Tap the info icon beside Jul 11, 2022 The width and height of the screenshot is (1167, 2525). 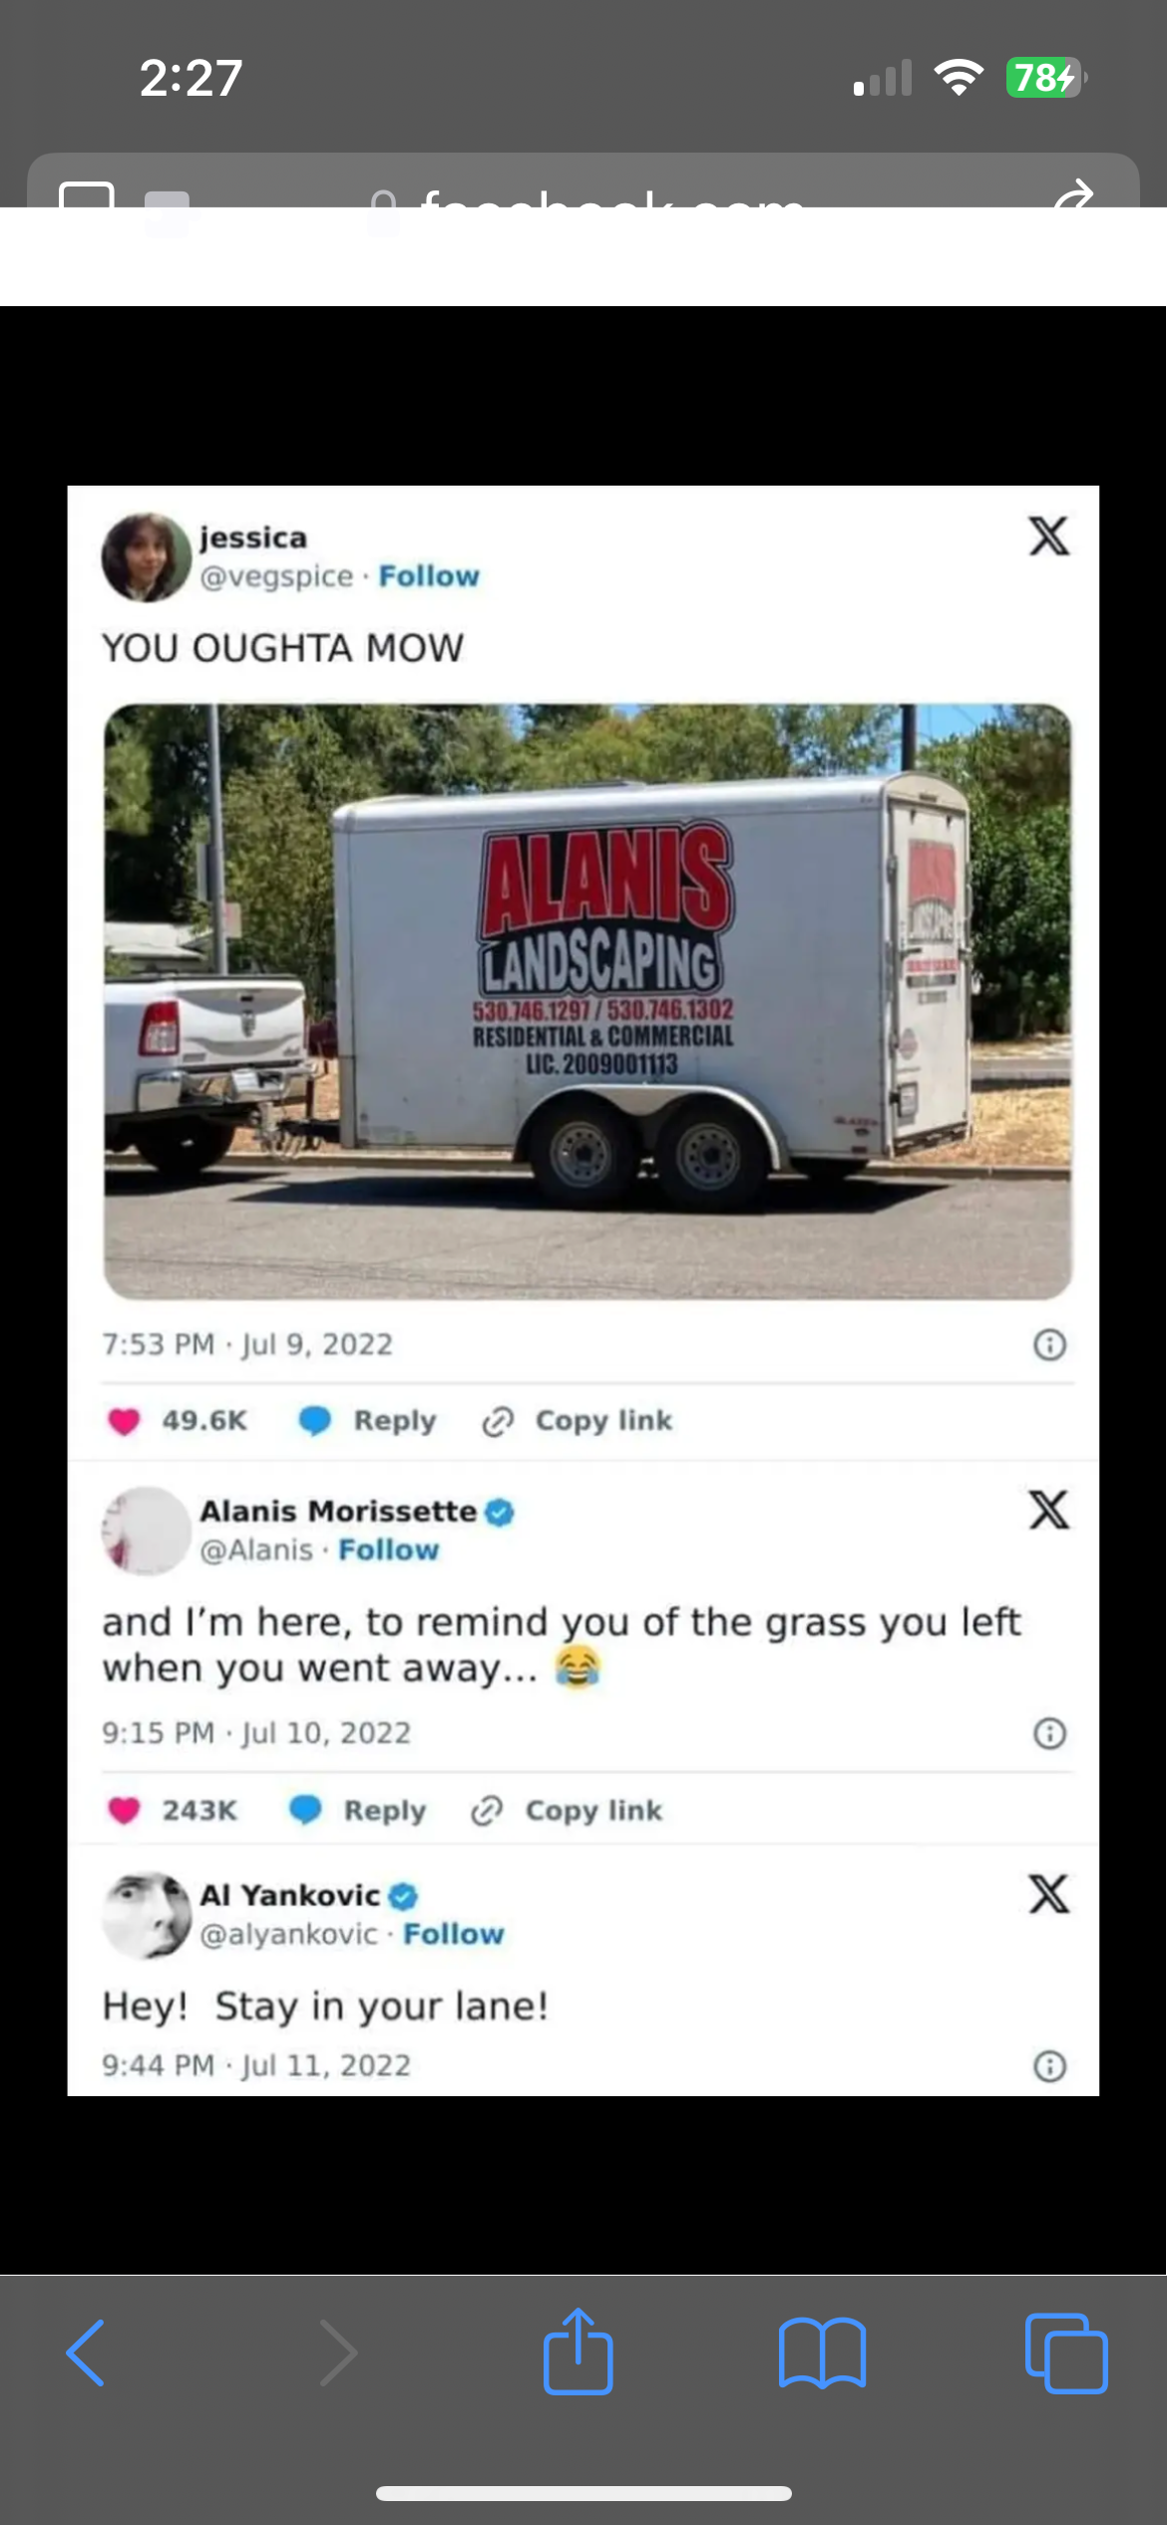tap(1049, 2065)
